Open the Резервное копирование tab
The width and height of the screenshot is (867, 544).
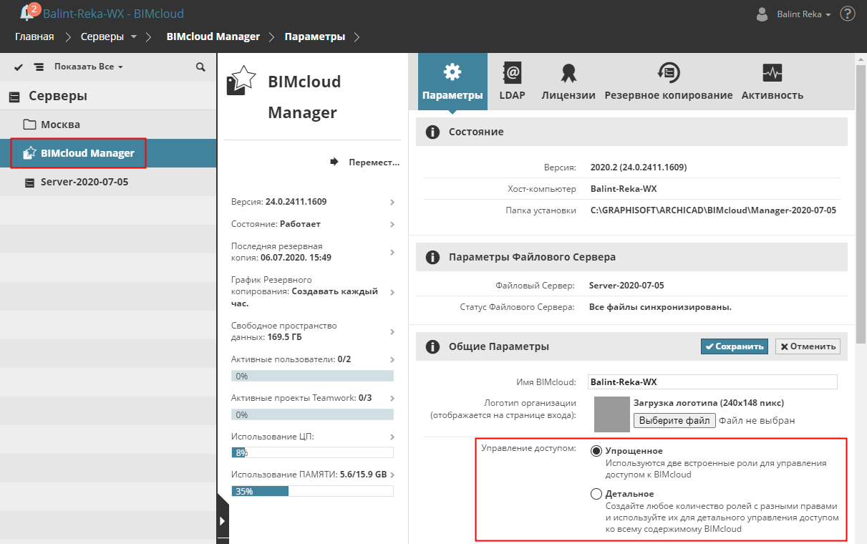(669, 82)
